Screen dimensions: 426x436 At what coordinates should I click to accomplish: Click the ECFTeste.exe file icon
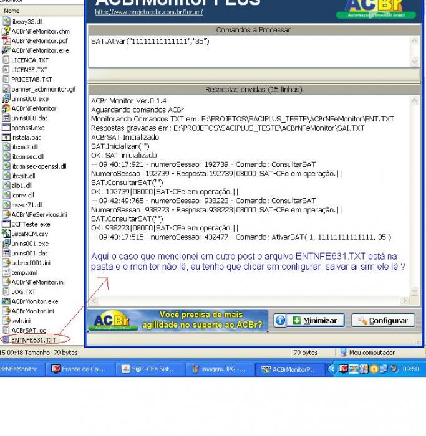(6, 224)
